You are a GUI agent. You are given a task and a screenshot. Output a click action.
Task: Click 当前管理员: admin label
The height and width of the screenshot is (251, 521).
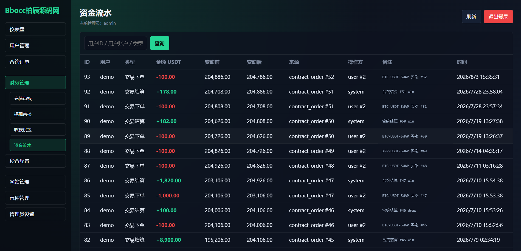pyautogui.click(x=98, y=23)
